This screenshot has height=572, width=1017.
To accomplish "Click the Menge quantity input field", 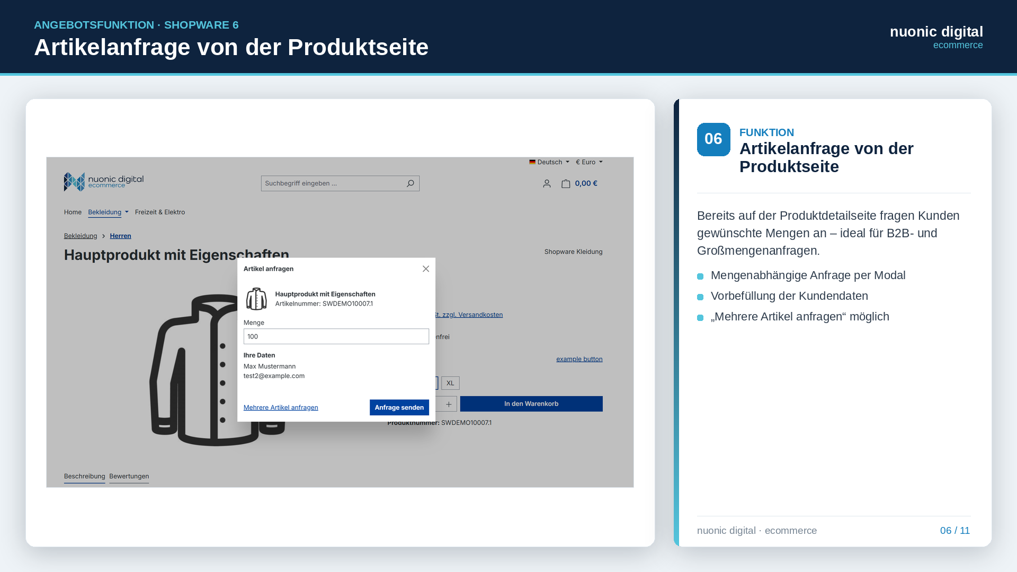I will tap(336, 336).
